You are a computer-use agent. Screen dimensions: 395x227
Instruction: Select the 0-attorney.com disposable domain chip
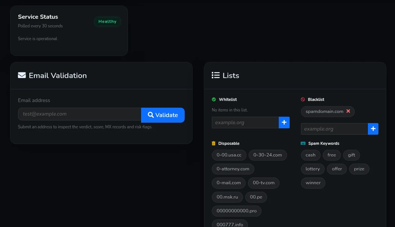point(233,169)
